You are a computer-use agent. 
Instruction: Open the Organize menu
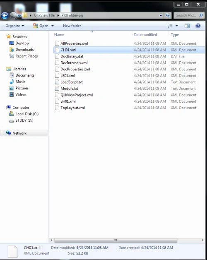tap(14, 26)
